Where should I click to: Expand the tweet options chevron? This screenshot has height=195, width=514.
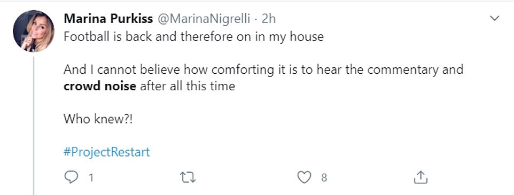[494, 18]
